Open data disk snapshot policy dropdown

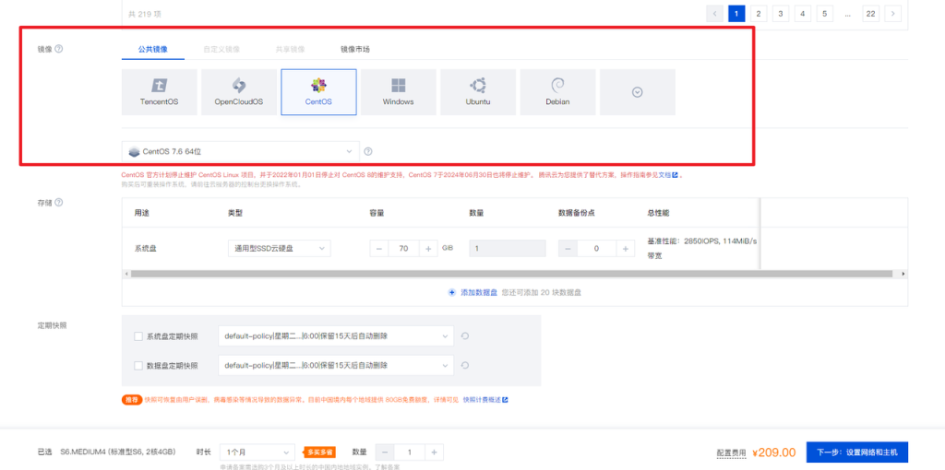tap(336, 365)
